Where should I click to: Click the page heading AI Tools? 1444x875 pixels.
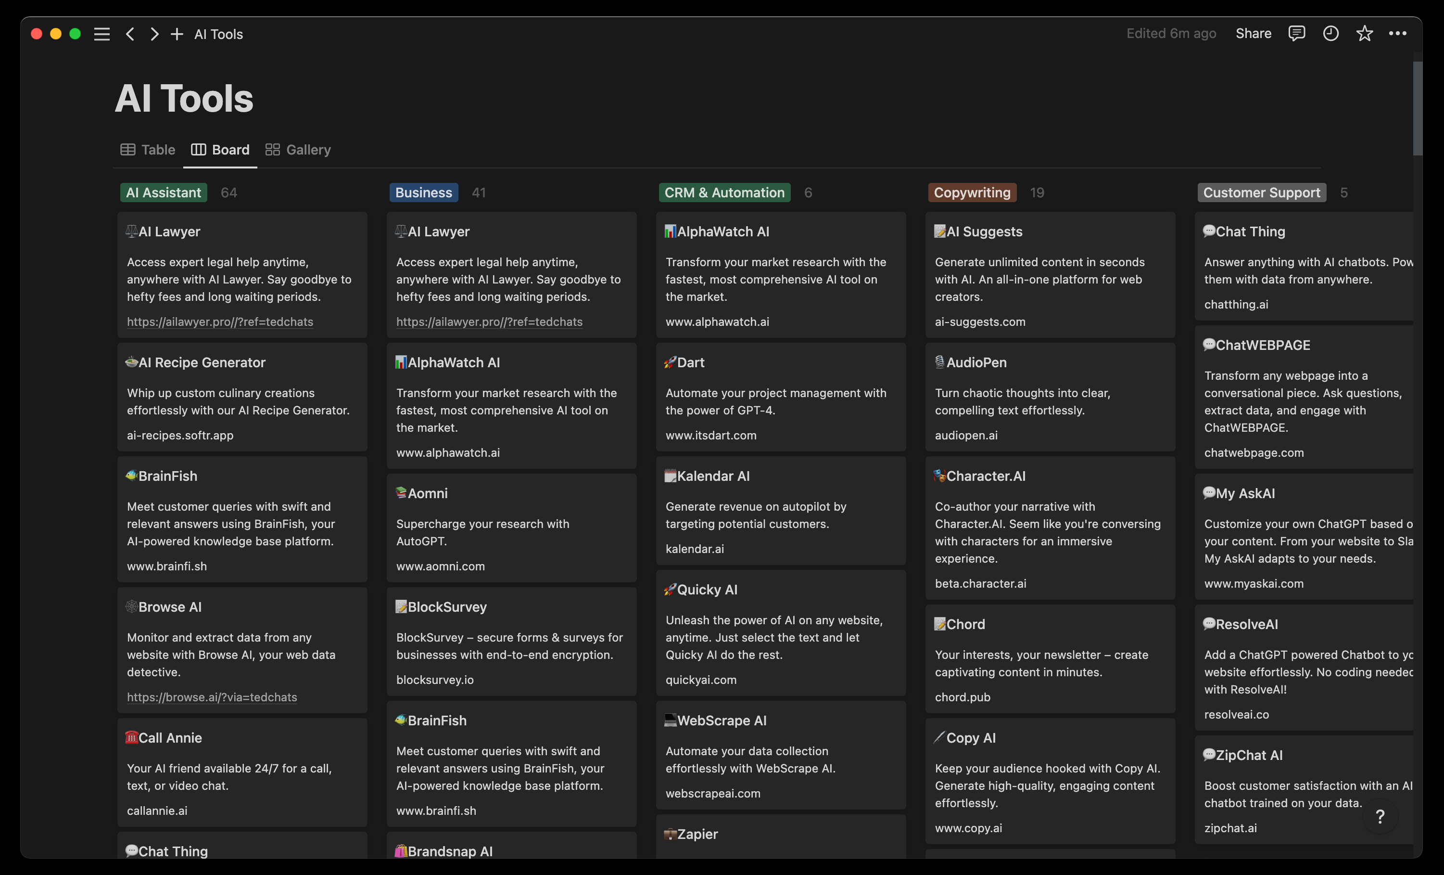[184, 98]
